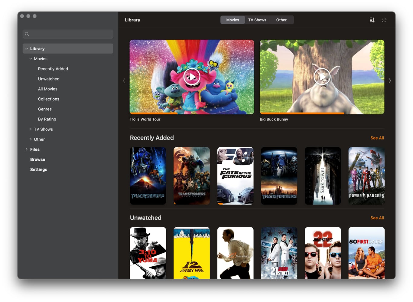
Task: Open the Power Rangers poster
Action: coord(366,176)
